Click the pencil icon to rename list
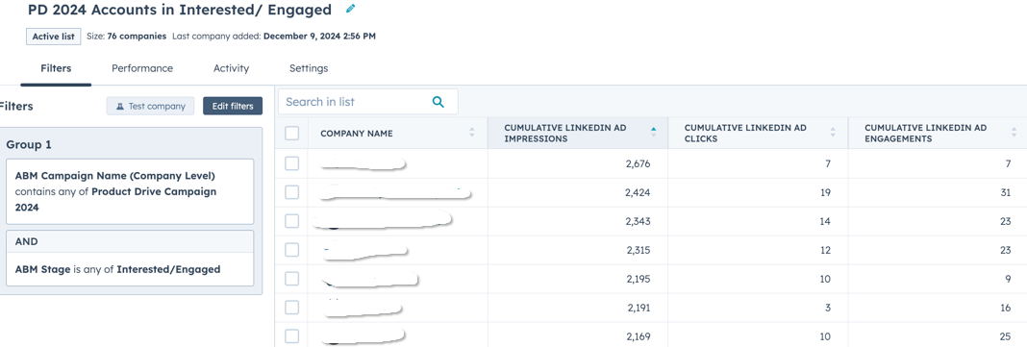The image size is (1027, 347). coord(350,10)
